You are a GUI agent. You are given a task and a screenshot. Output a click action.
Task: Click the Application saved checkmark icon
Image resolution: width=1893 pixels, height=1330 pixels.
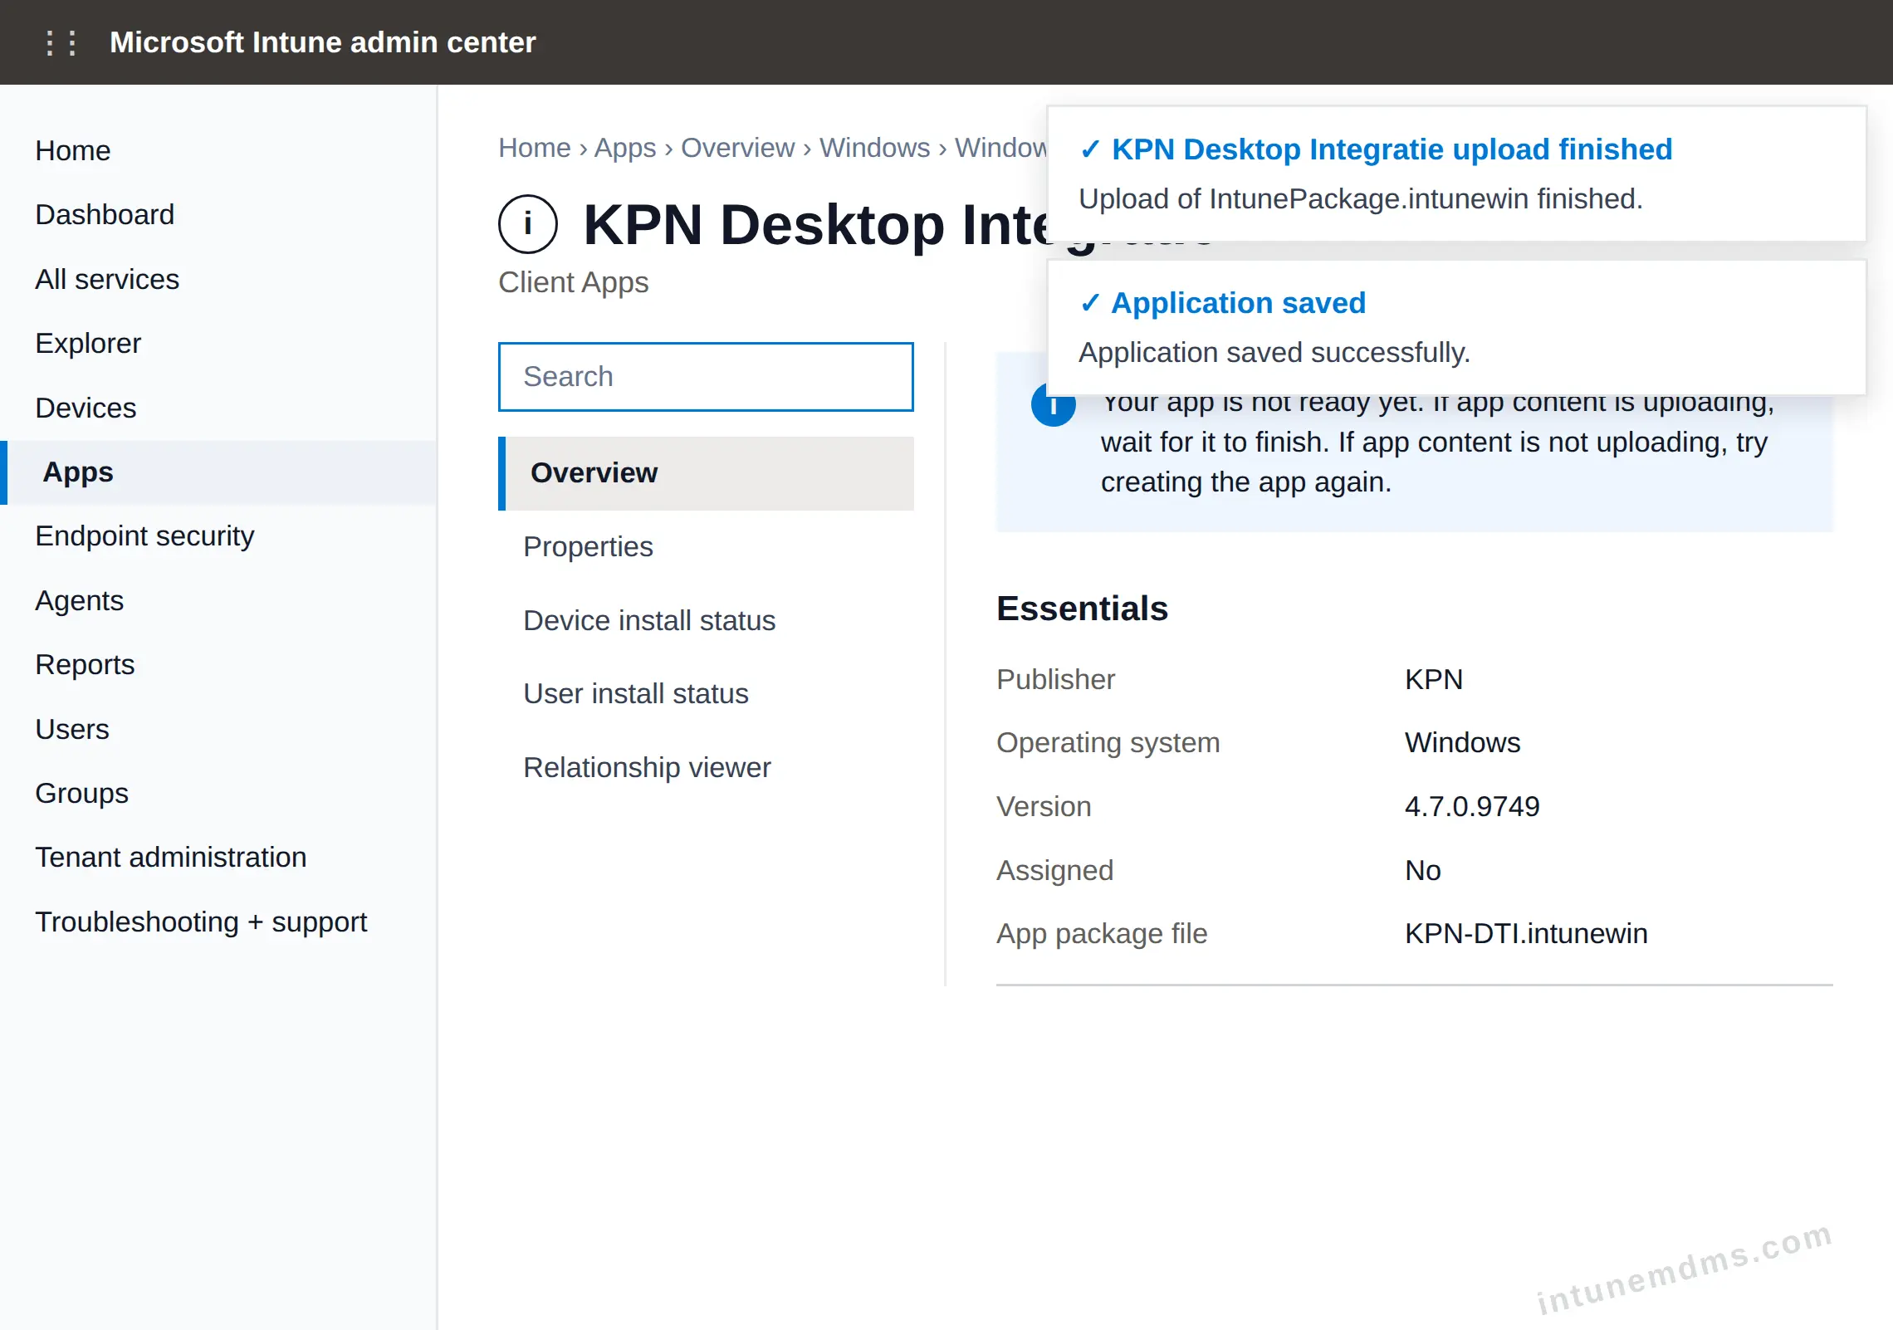point(1089,303)
